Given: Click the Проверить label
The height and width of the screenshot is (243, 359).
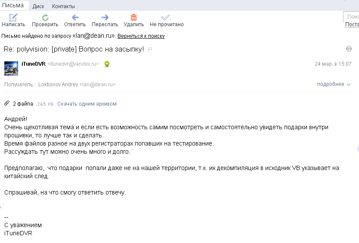Looking at the screenshot, I should [x=45, y=24].
